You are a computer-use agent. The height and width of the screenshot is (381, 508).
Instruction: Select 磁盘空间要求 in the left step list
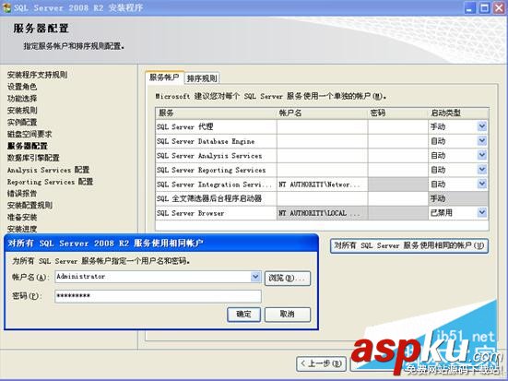coord(30,134)
